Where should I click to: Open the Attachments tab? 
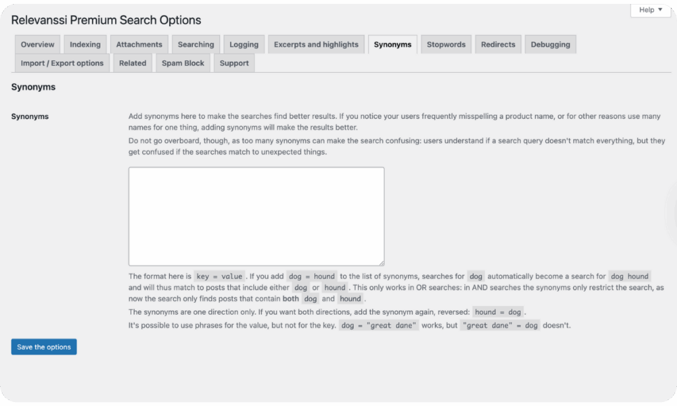pyautogui.click(x=139, y=44)
